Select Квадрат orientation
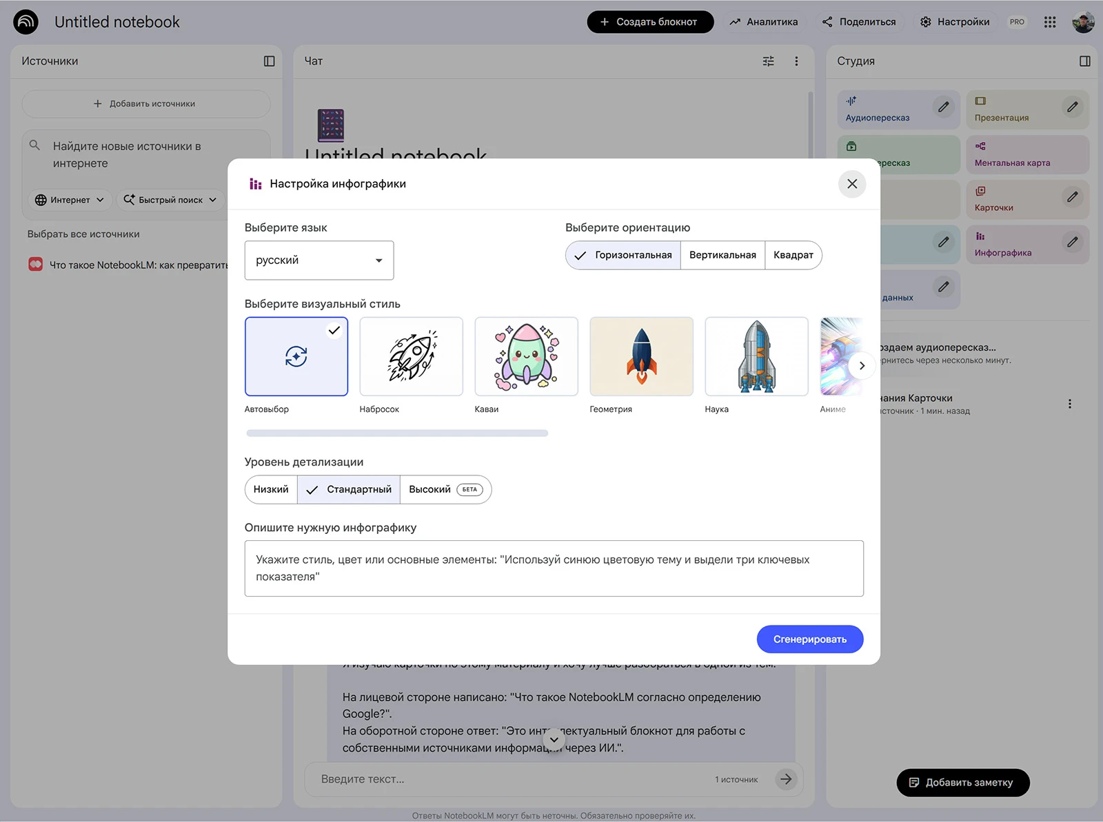The width and height of the screenshot is (1103, 822). coord(793,255)
